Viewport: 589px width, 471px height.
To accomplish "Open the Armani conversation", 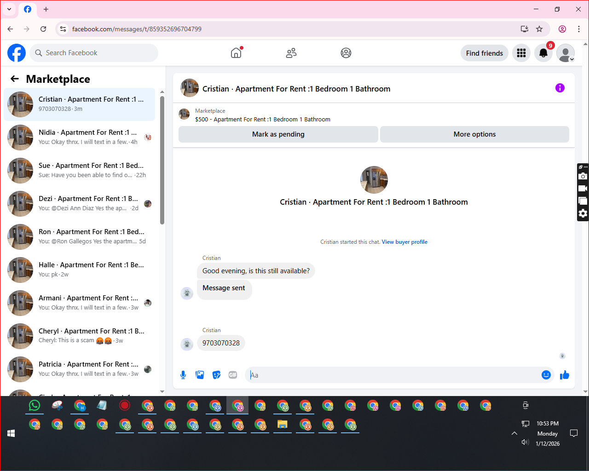I will pyautogui.click(x=79, y=303).
